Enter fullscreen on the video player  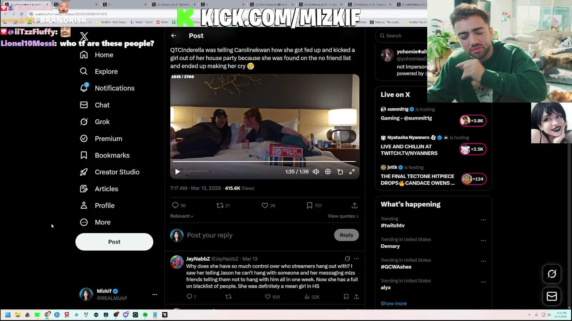pyautogui.click(x=352, y=172)
